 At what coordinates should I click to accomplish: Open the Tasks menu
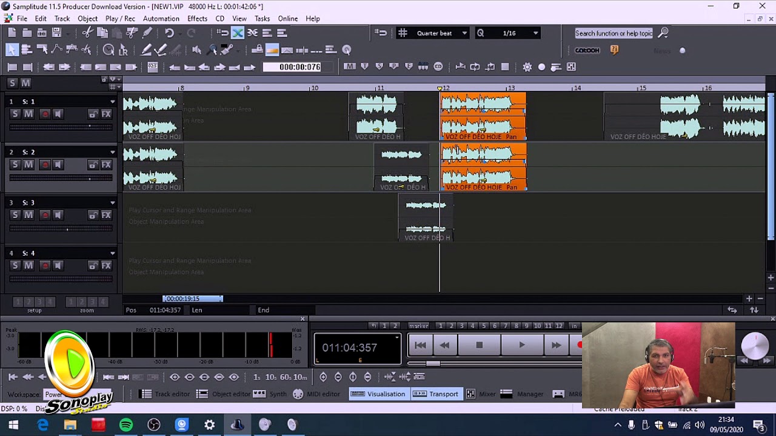(x=262, y=19)
